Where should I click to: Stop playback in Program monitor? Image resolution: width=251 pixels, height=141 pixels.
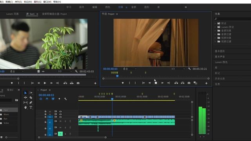pos(156,83)
